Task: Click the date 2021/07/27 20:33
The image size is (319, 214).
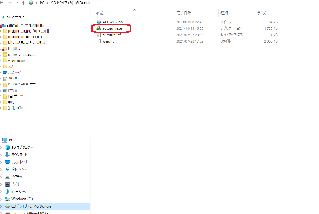Action: 190,35
